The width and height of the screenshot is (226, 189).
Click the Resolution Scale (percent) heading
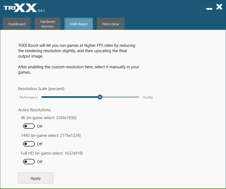click(x=41, y=89)
